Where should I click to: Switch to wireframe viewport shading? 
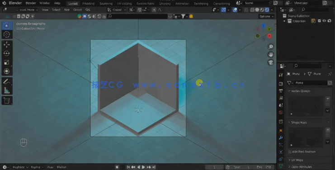click(252, 10)
